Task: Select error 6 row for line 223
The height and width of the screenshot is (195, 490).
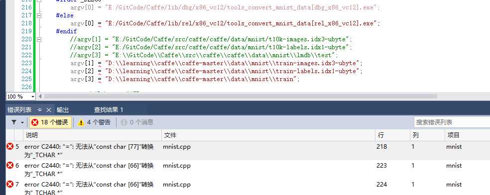Action: click(x=247, y=170)
